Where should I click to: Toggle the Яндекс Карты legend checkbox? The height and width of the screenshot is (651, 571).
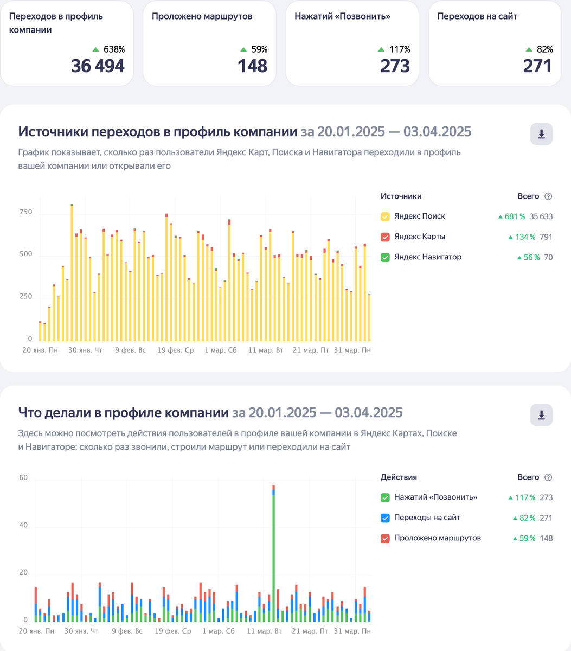click(384, 237)
